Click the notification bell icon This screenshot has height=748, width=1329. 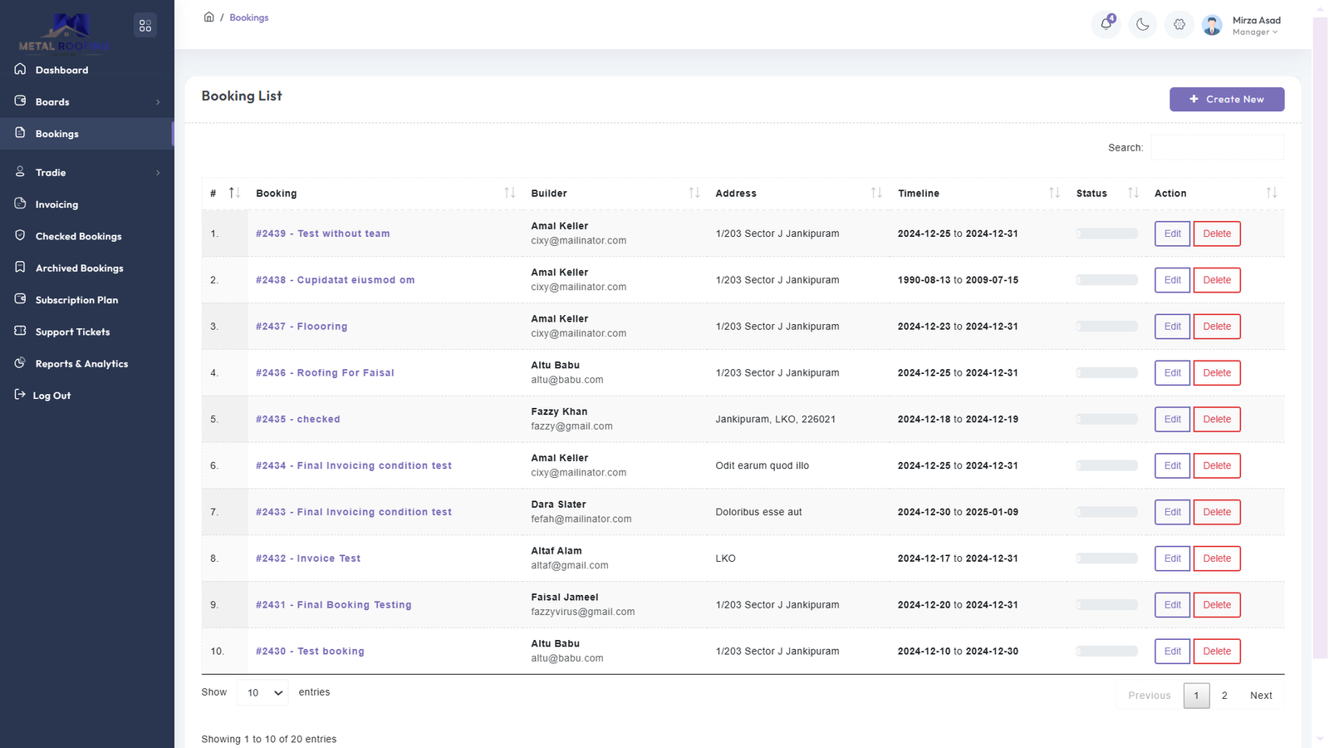point(1106,24)
